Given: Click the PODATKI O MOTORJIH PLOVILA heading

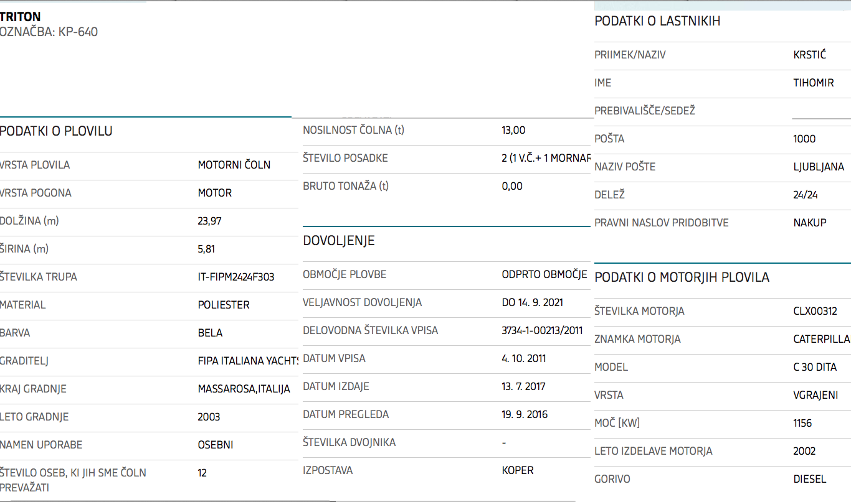Looking at the screenshot, I should [x=682, y=277].
